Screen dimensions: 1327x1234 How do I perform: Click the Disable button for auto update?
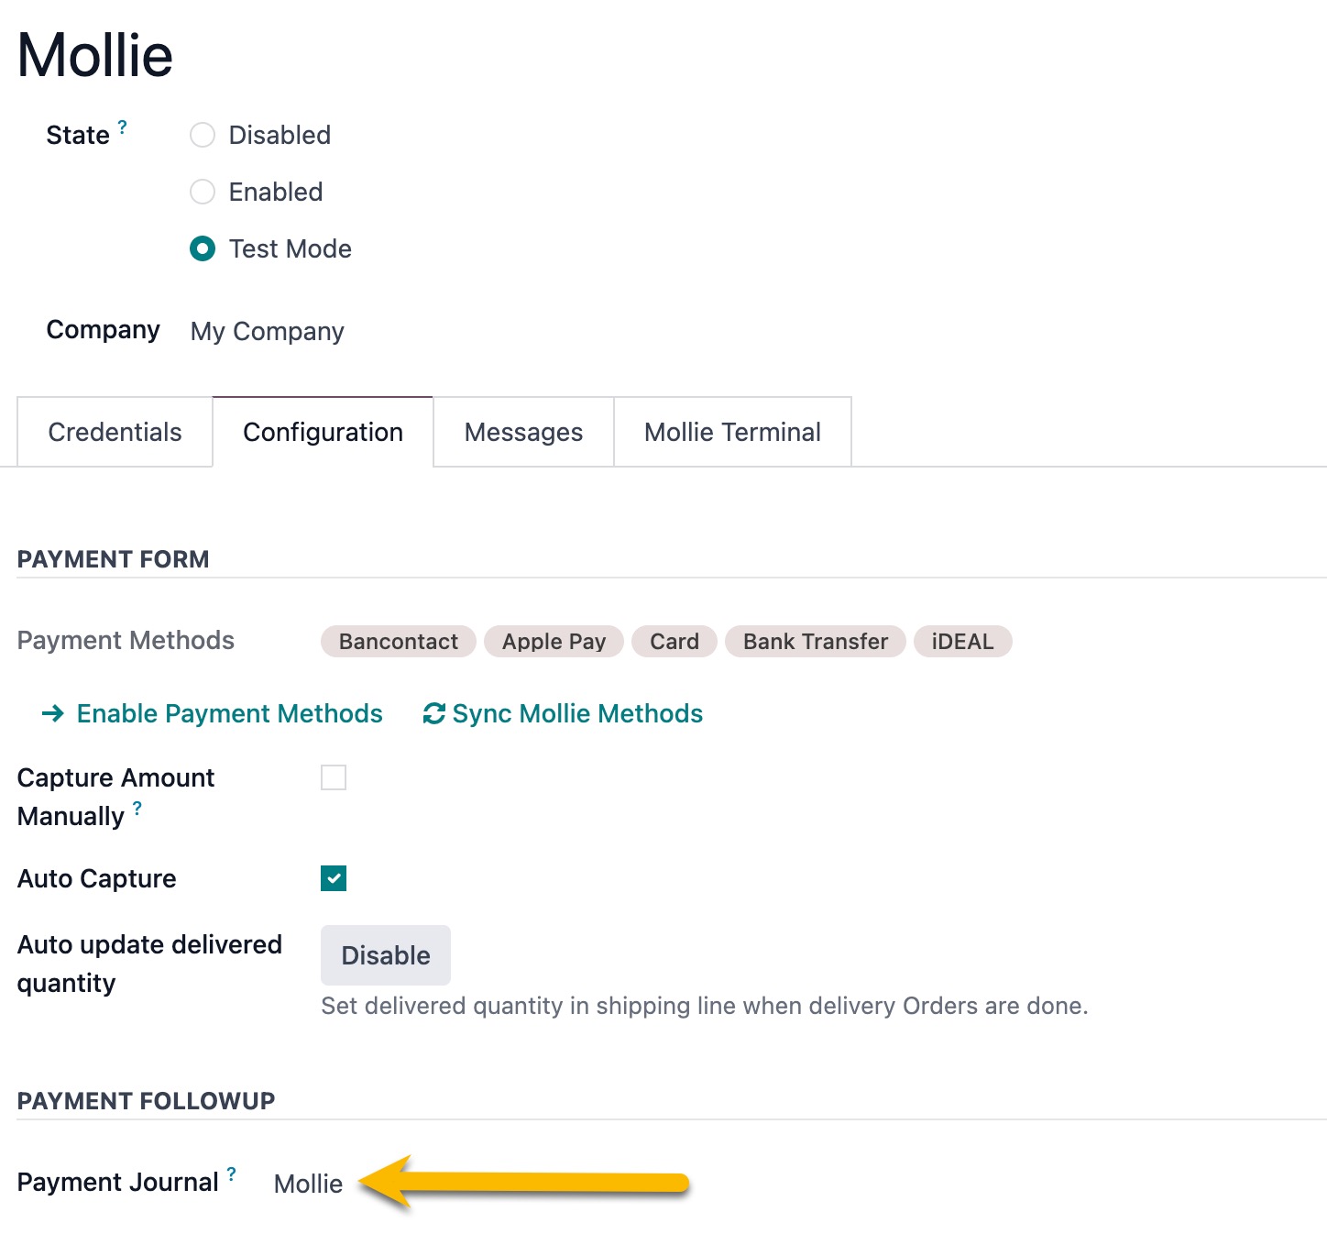[386, 955]
